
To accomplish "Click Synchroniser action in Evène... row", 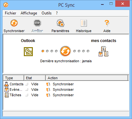I will (63, 89).
